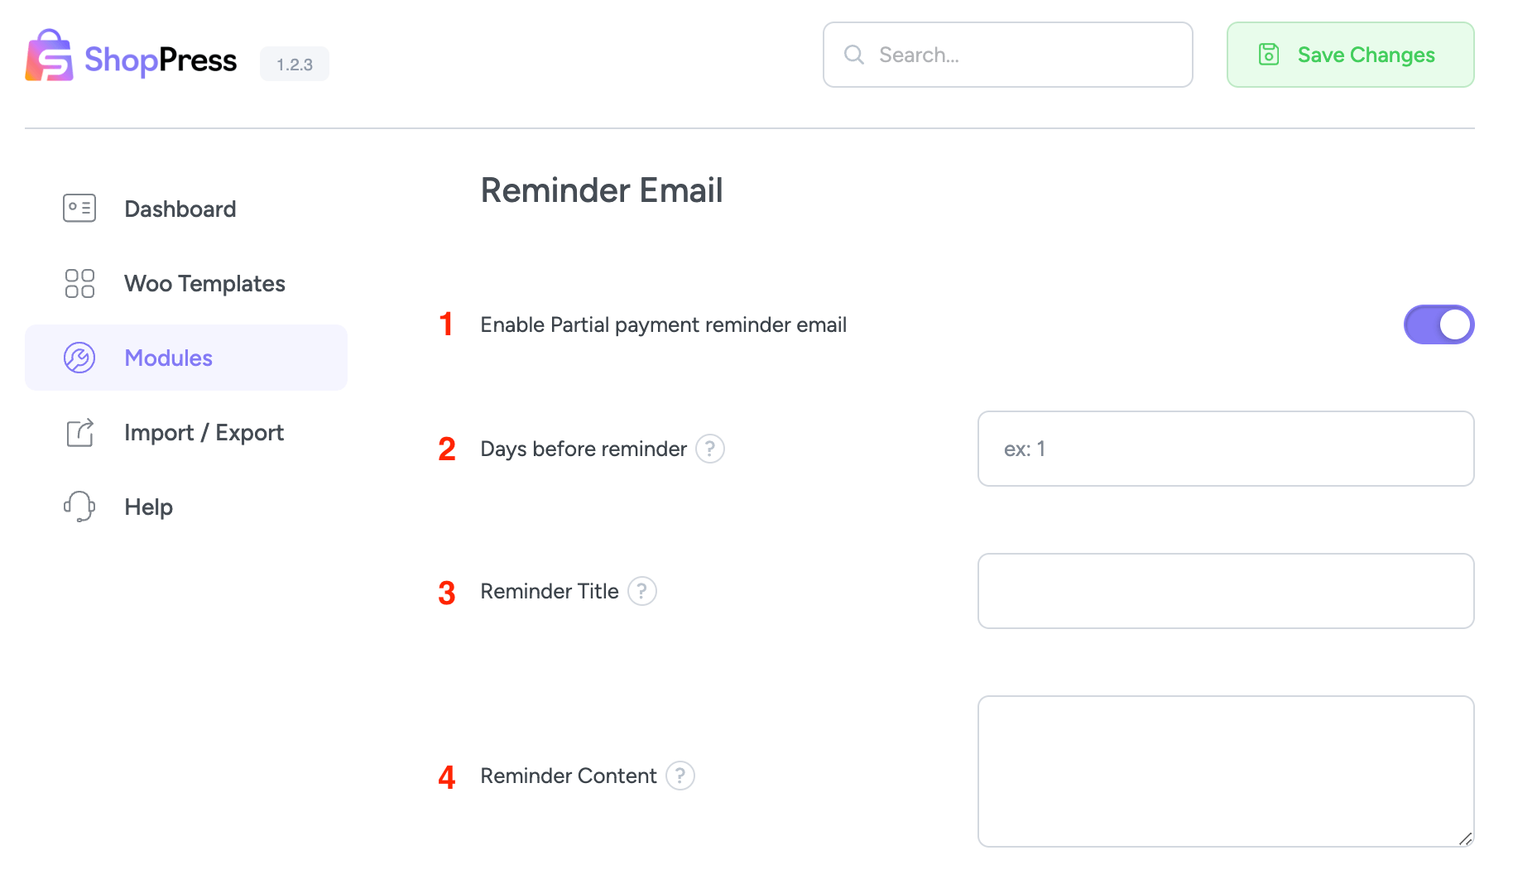Click the Import / Export share icon
Viewport: 1513px width, 884px height.
(79, 432)
